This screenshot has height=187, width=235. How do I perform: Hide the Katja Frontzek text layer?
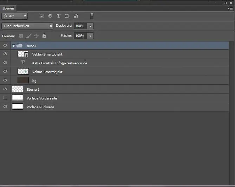[x=5, y=63]
